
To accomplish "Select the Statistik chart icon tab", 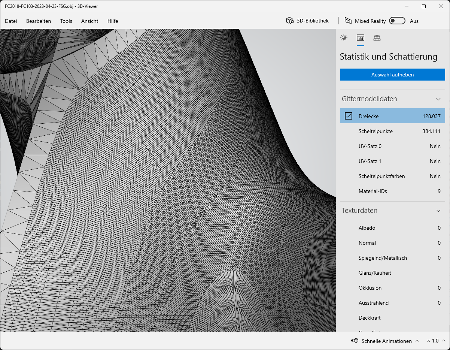I will 360,38.
